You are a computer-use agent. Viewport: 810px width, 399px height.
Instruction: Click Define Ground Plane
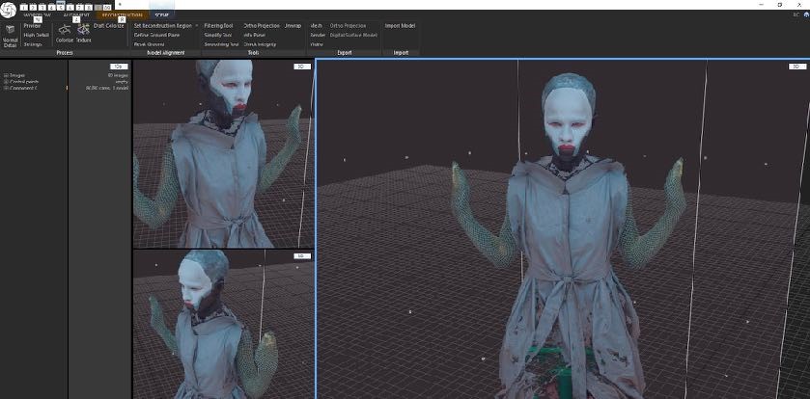(156, 35)
